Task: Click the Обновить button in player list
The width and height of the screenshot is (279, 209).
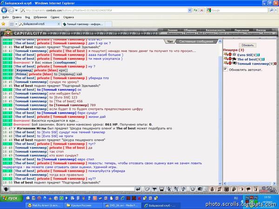Action: click(x=247, y=45)
